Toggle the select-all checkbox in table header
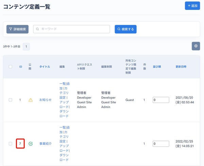This screenshot has width=204, height=166. (11, 67)
